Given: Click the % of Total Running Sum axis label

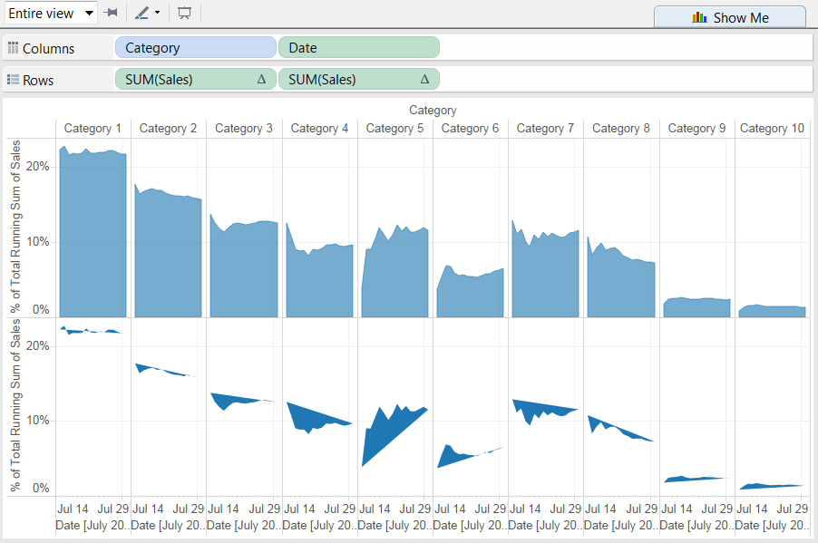Looking at the screenshot, I should pos(14,227).
